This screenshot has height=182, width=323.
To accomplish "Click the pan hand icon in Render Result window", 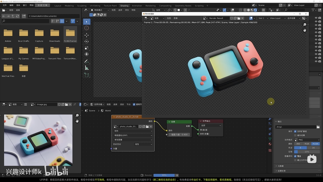I will 305,30.
